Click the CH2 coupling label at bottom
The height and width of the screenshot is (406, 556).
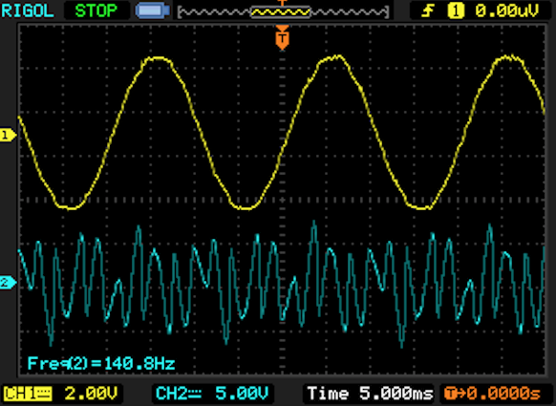click(179, 394)
